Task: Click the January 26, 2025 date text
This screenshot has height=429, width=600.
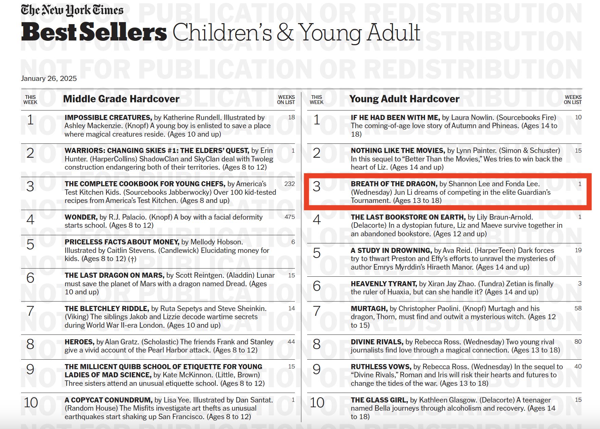Action: (x=49, y=79)
